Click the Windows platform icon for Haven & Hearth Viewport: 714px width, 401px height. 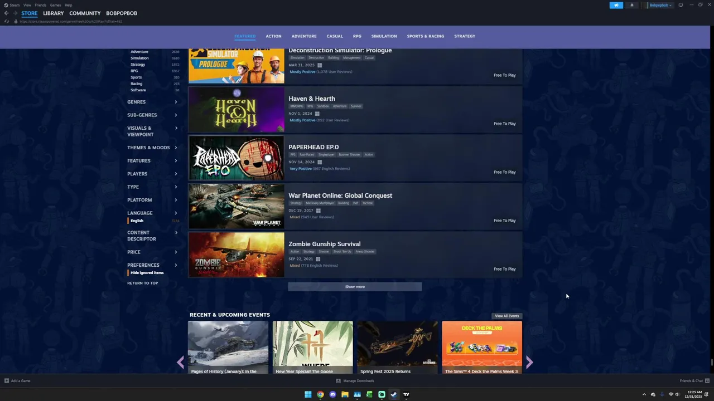click(317, 114)
